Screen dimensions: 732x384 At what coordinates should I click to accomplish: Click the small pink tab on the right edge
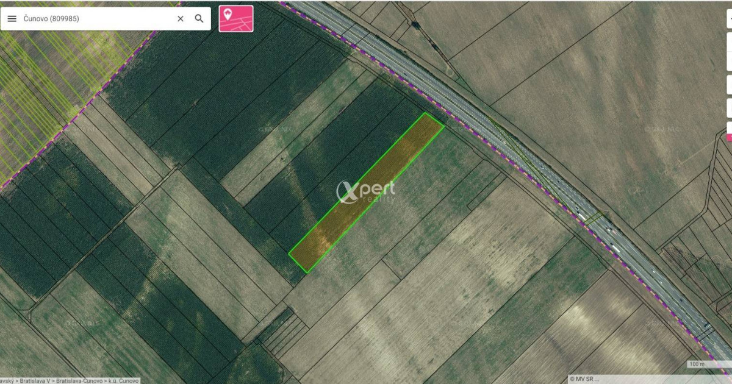tap(729, 137)
